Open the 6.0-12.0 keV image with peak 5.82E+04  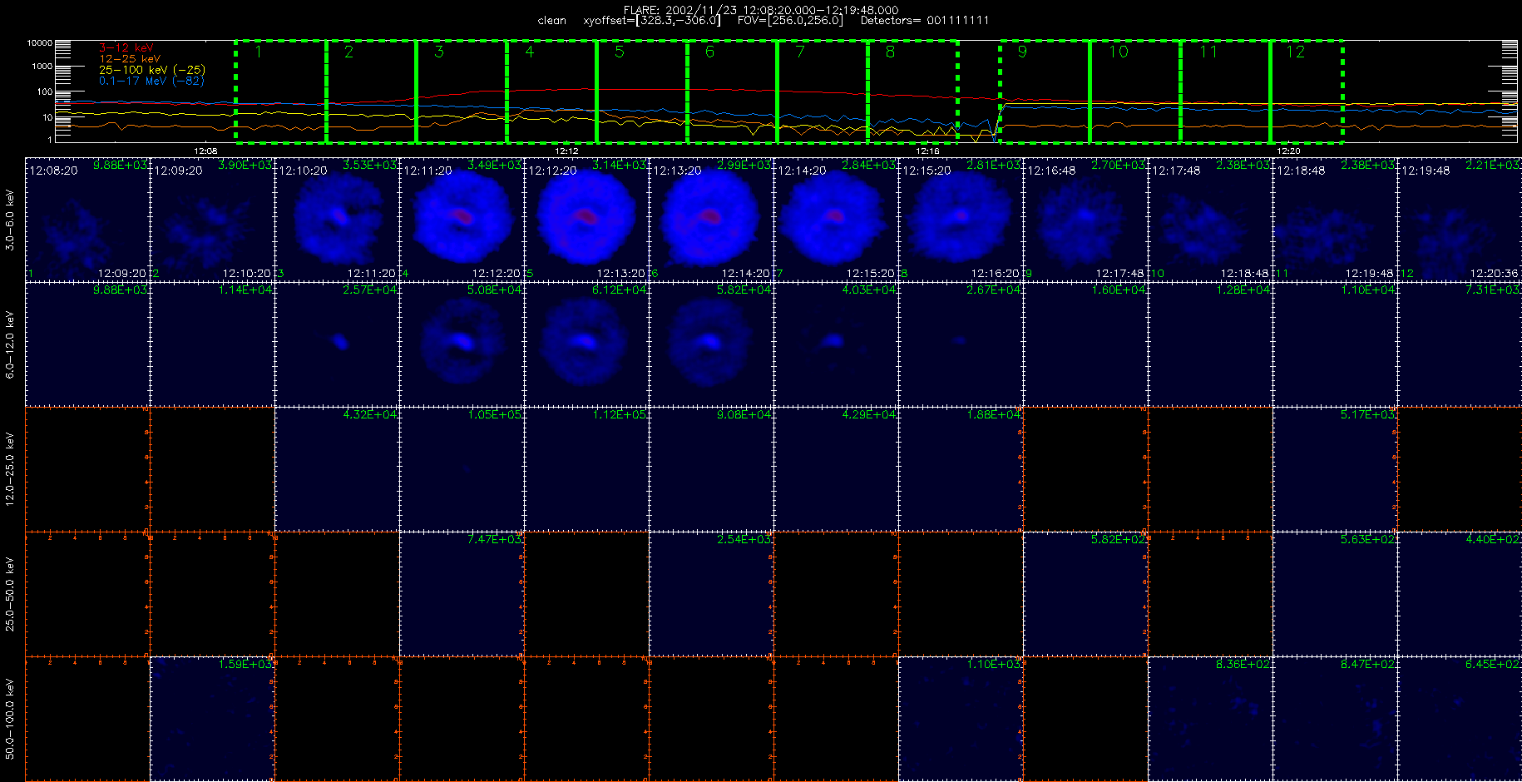711,344
